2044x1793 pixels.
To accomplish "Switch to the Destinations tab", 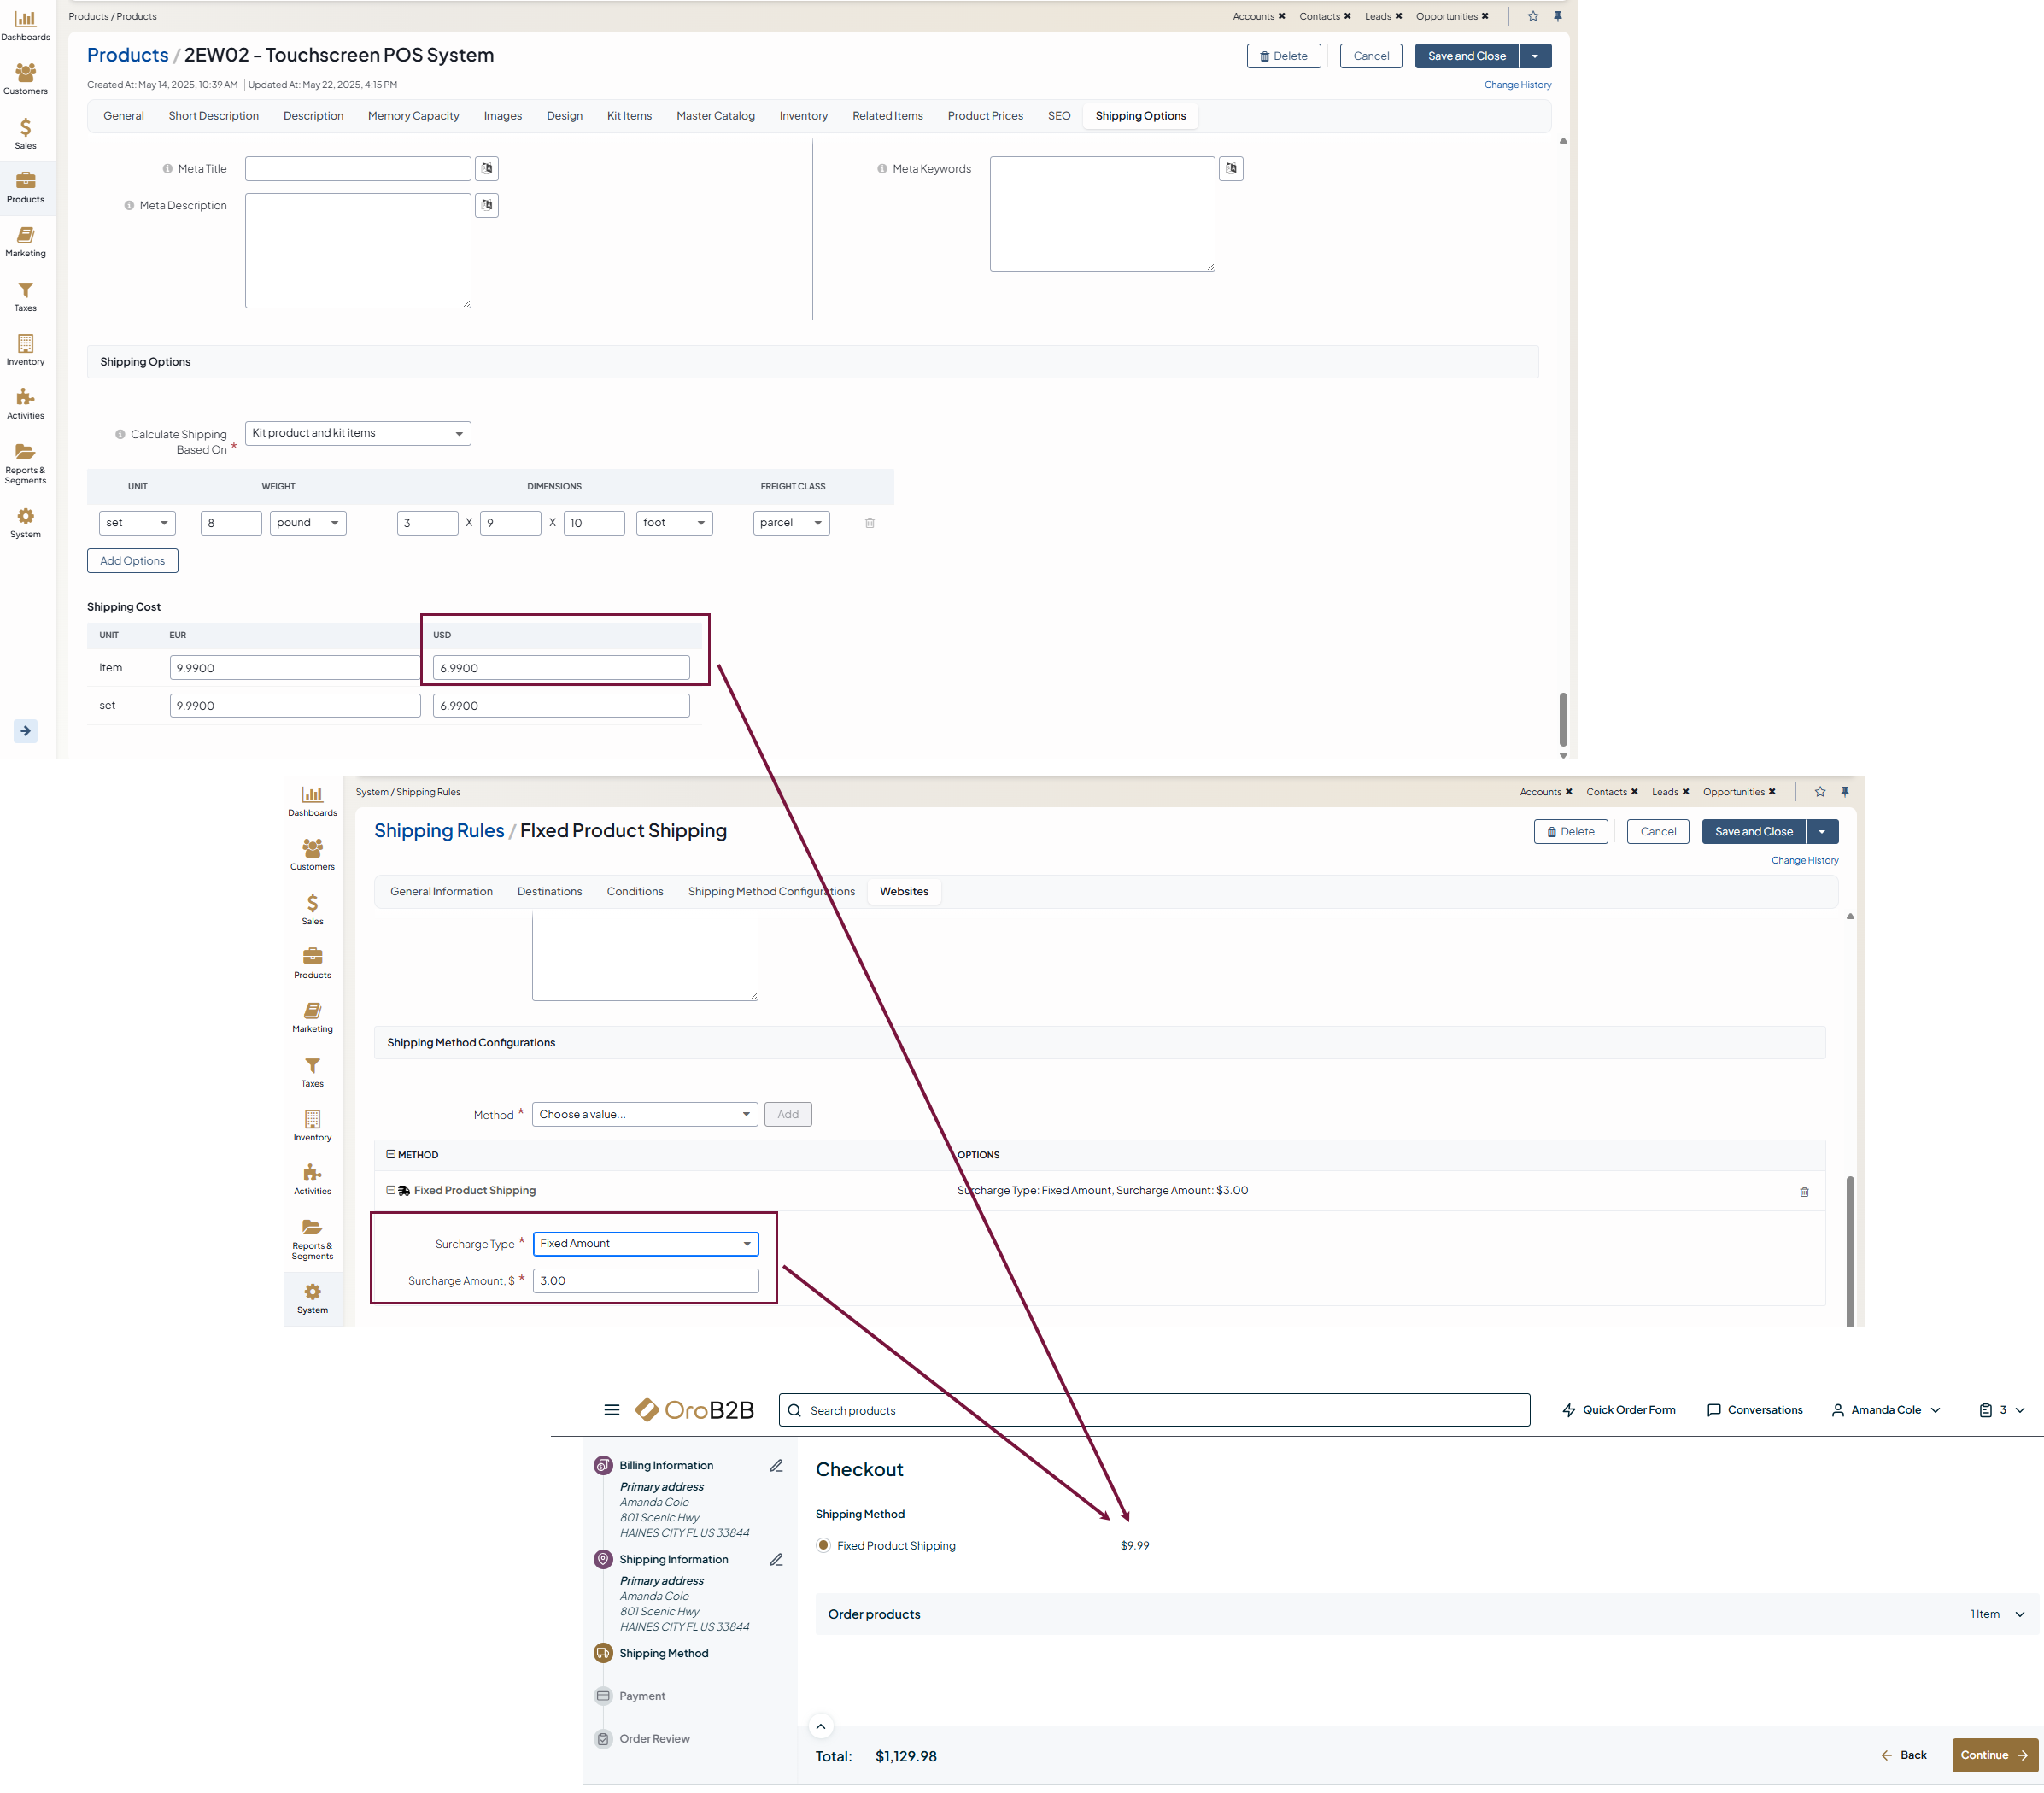I will tap(549, 891).
